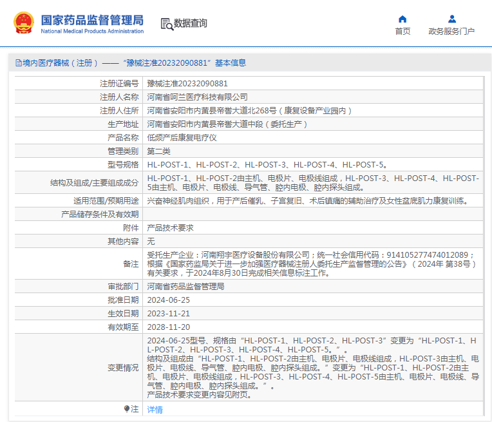Click the 变更情况 label
The width and height of the screenshot is (492, 422).
(123, 367)
